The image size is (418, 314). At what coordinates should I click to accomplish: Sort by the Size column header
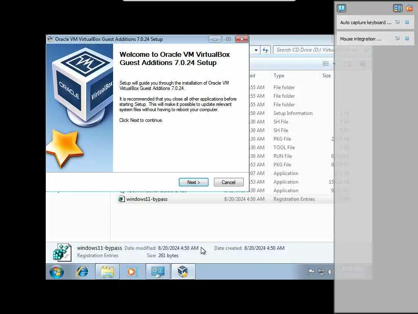pyautogui.click(x=327, y=76)
